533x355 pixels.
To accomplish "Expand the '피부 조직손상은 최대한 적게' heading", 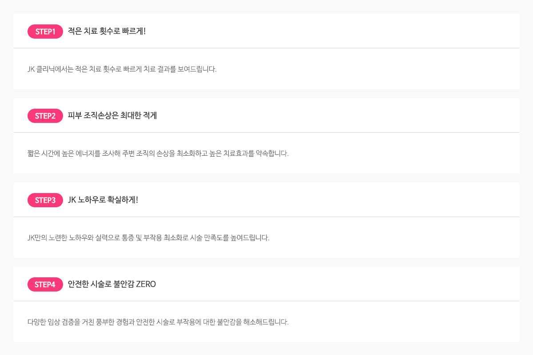I will 112,115.
